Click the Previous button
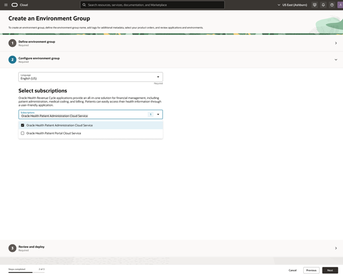This screenshot has height=275, width=343. [x=312, y=270]
